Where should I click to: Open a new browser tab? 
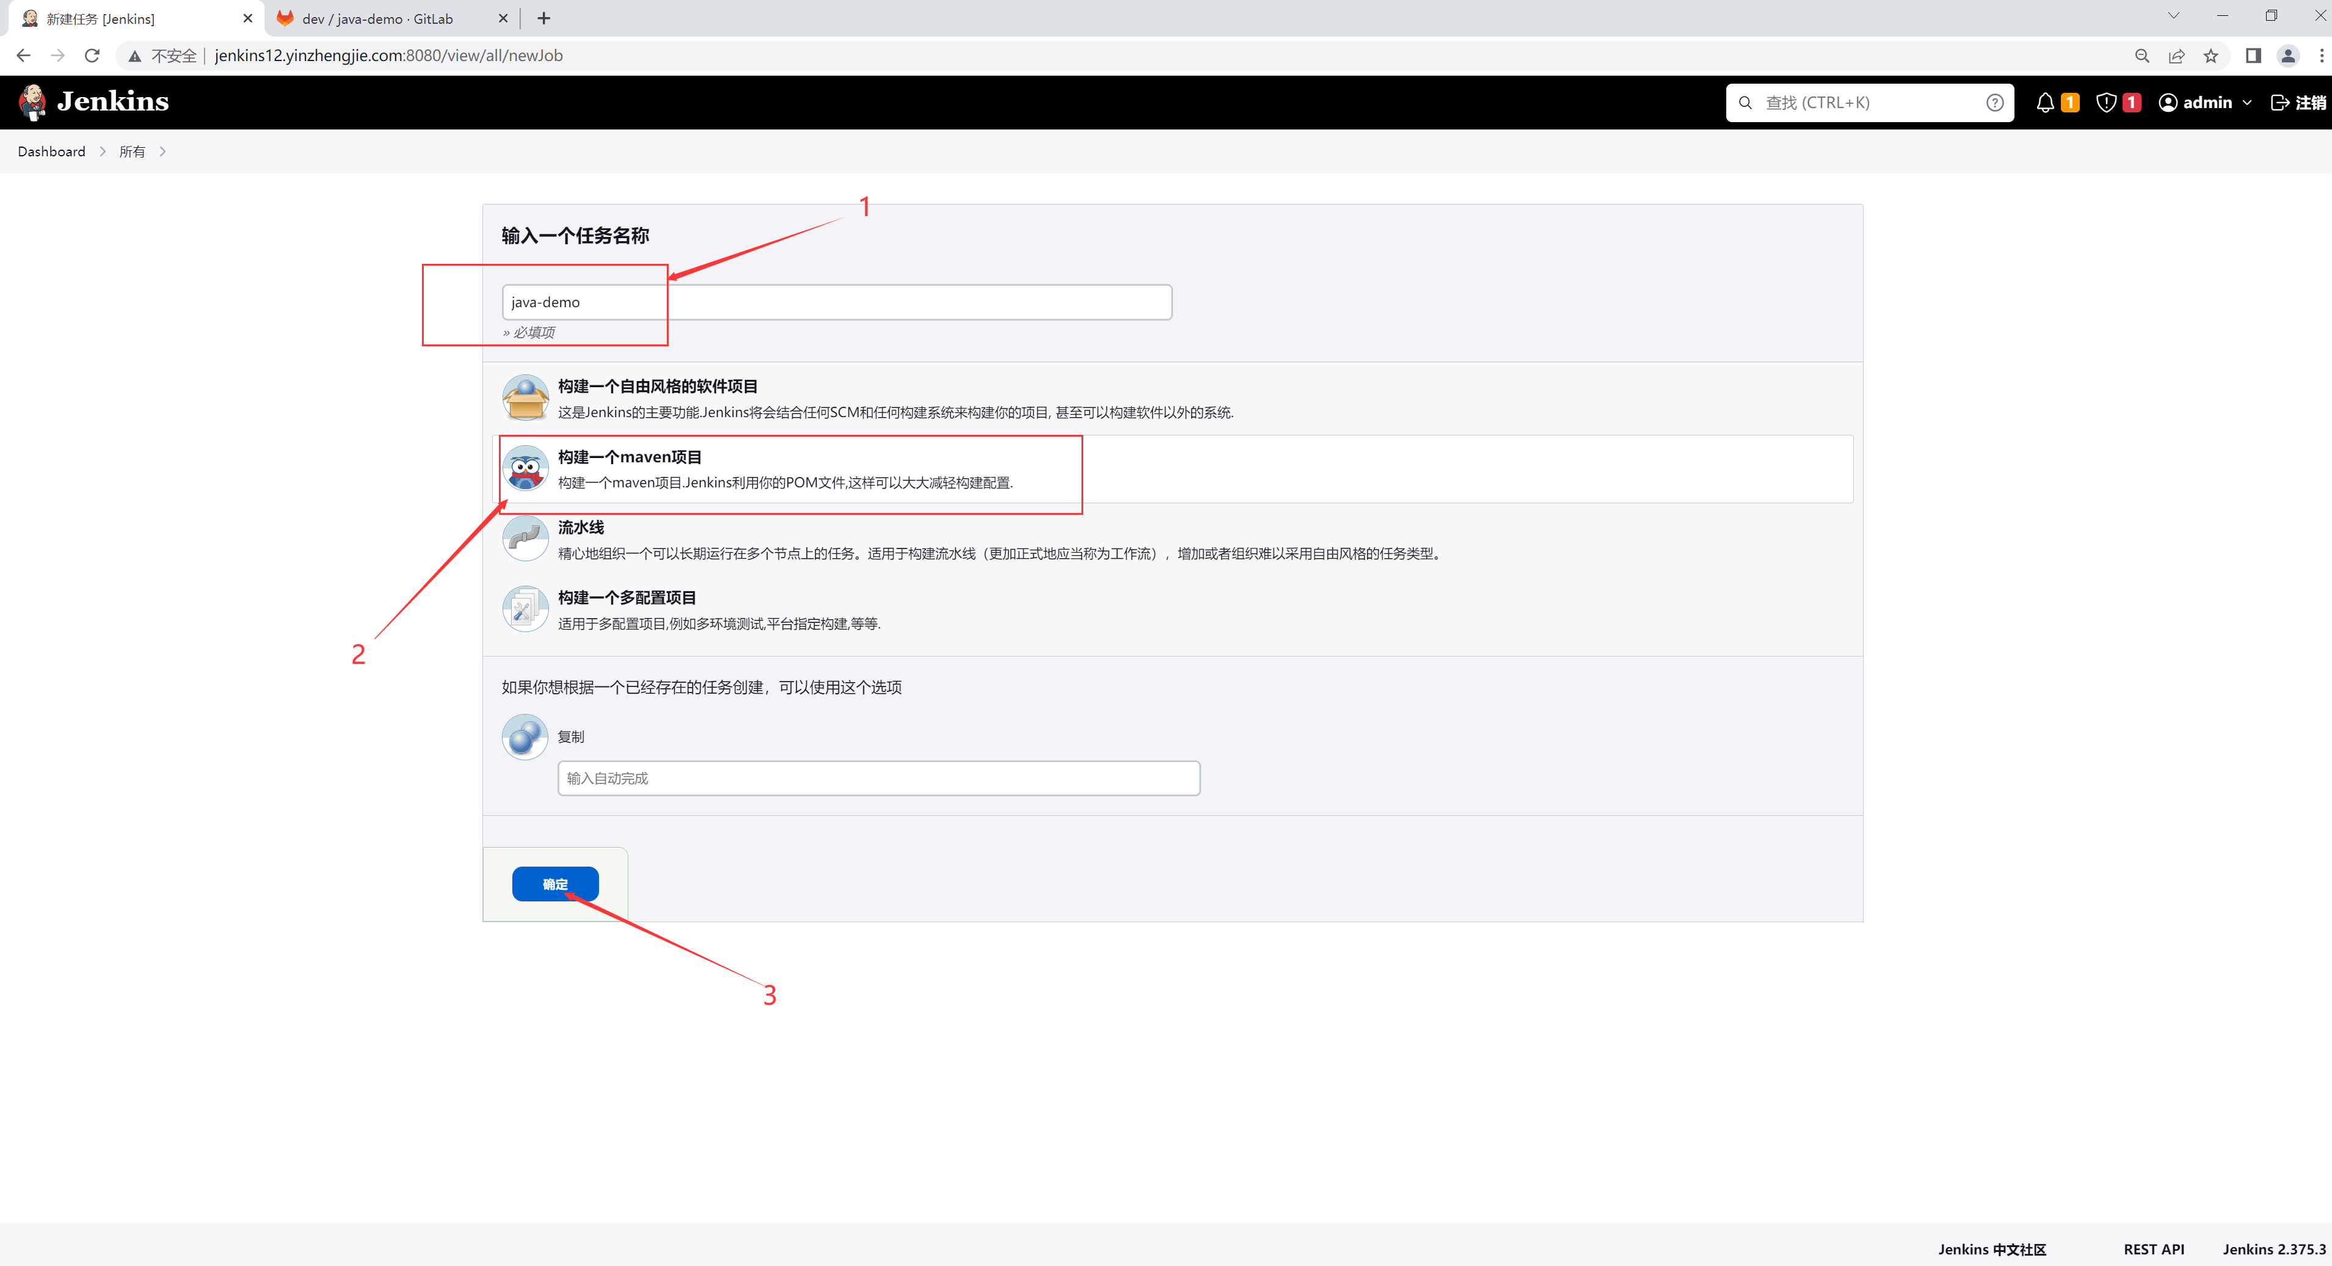[x=543, y=18]
